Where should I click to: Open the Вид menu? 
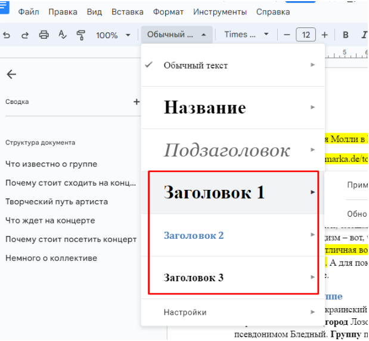click(94, 12)
